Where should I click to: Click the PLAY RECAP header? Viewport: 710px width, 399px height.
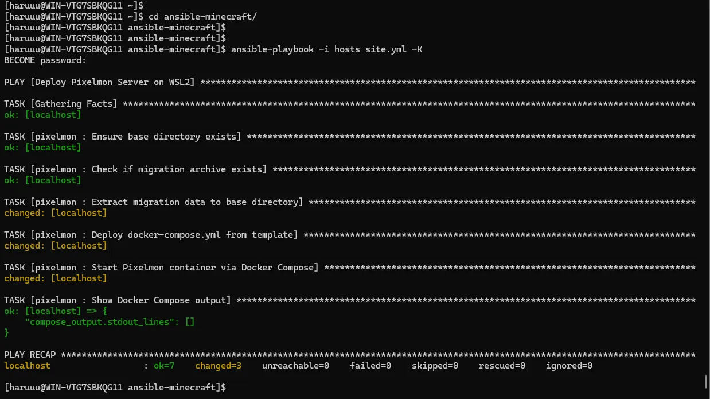(x=30, y=355)
